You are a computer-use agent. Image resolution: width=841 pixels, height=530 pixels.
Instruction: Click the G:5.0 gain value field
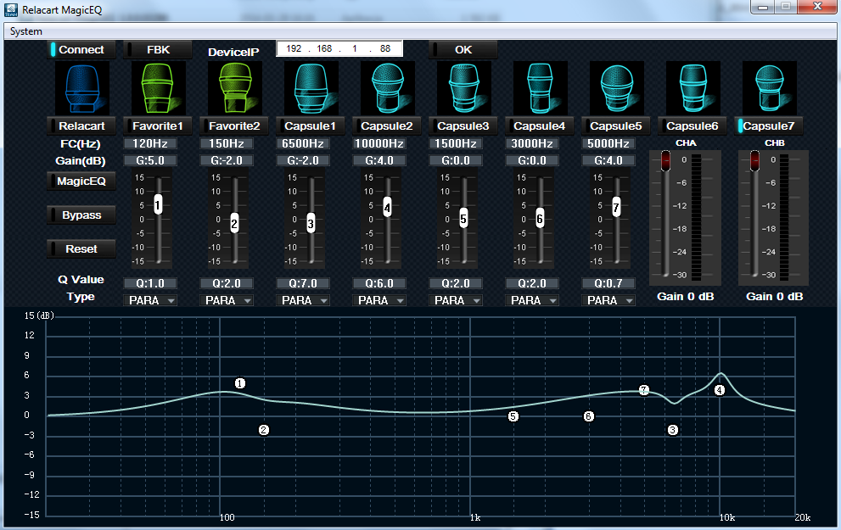(x=150, y=161)
